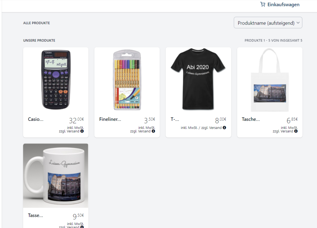Click info icon next to T-Shirt Versand

click(224, 128)
